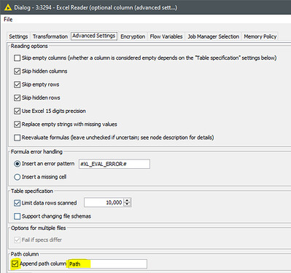The height and width of the screenshot is (273, 291).
Task: Disable Use Excel 15 digits precision
Action: pos(17,111)
